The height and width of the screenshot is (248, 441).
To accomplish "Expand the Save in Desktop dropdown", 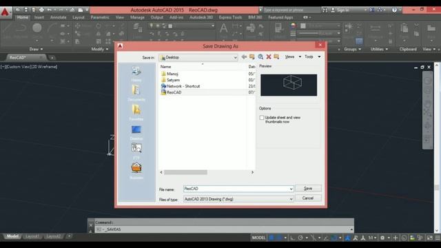I will point(235,57).
